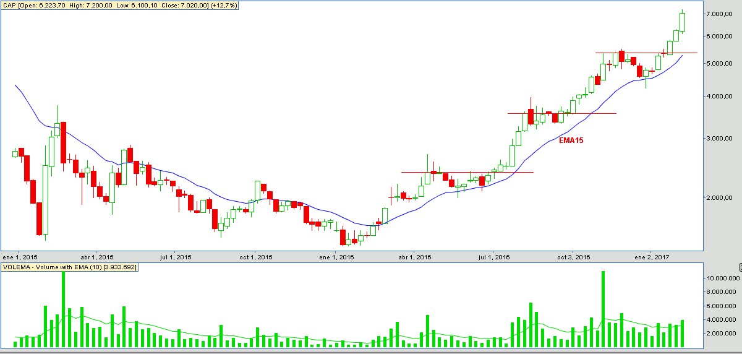Click the tallest late-2016 volume bar
This screenshot has height=354, width=742.
(x=603, y=309)
